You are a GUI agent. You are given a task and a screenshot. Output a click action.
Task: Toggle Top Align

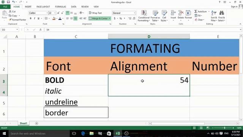pos(68,13)
